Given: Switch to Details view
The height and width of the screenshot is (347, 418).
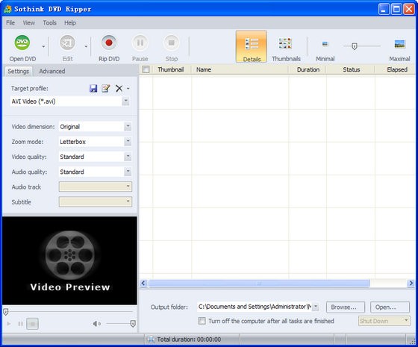Looking at the screenshot, I should [252, 46].
